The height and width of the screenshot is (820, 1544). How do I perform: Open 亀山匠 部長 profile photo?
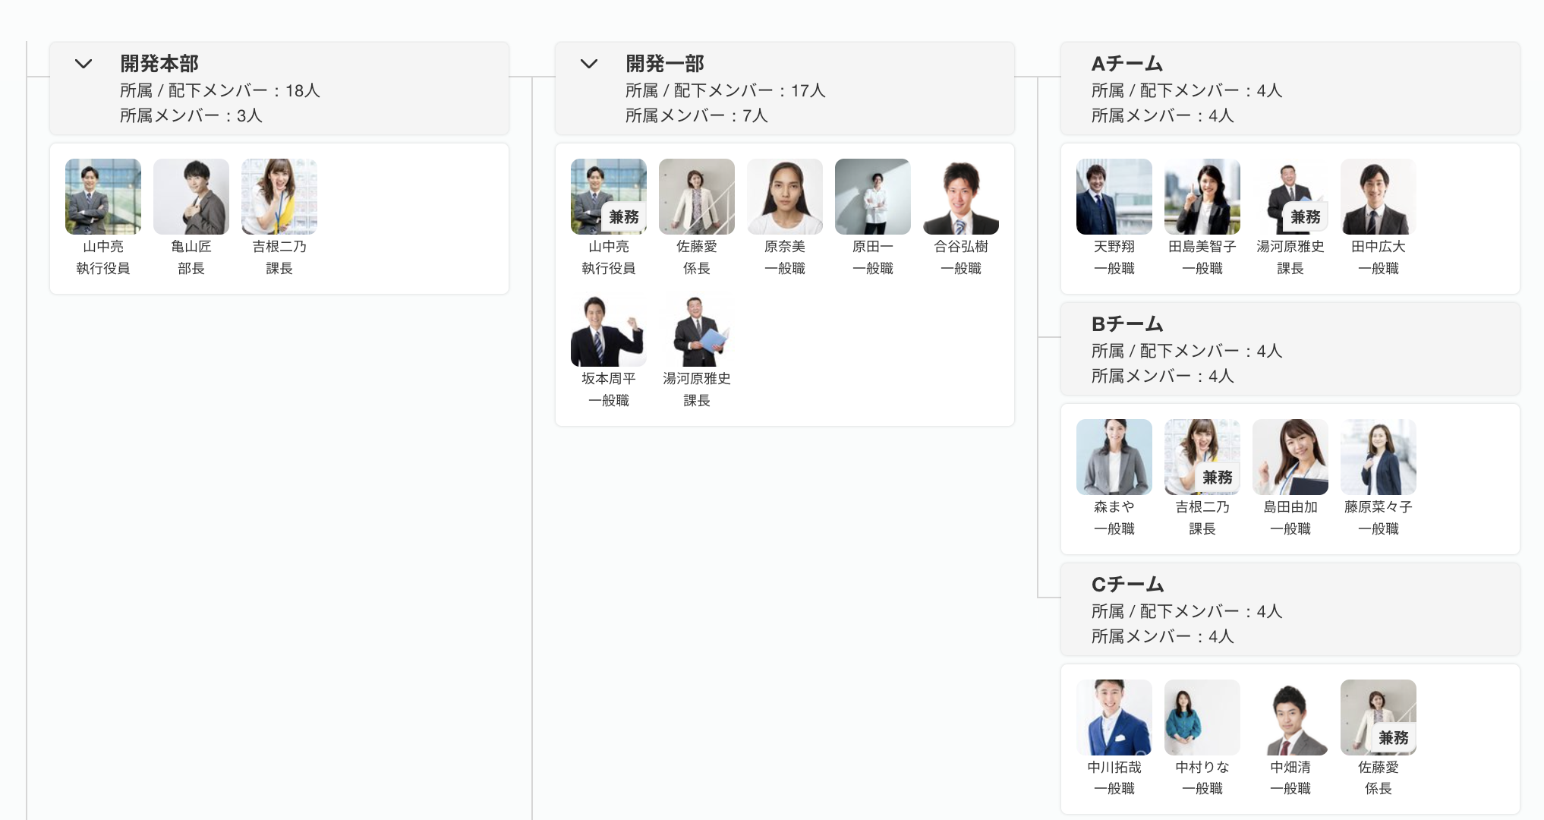coord(191,197)
